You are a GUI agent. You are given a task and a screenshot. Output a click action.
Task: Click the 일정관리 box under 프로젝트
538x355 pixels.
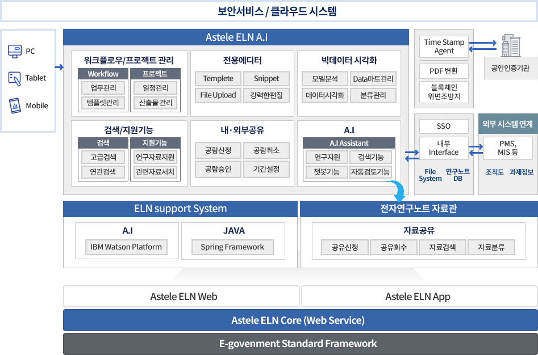coord(156,88)
